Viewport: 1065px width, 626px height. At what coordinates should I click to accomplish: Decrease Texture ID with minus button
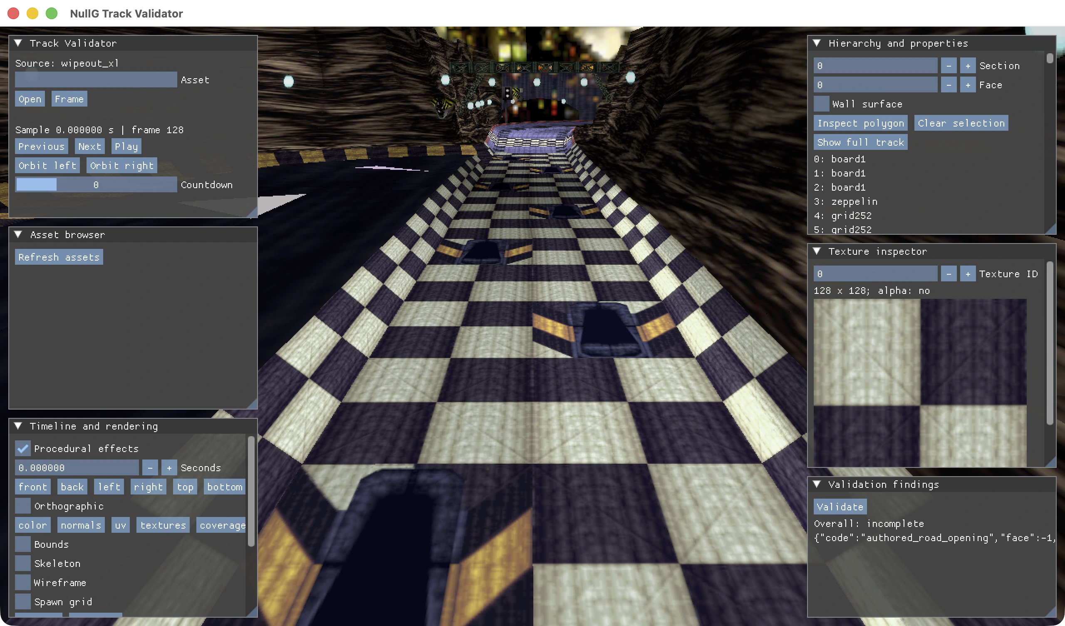click(x=949, y=273)
